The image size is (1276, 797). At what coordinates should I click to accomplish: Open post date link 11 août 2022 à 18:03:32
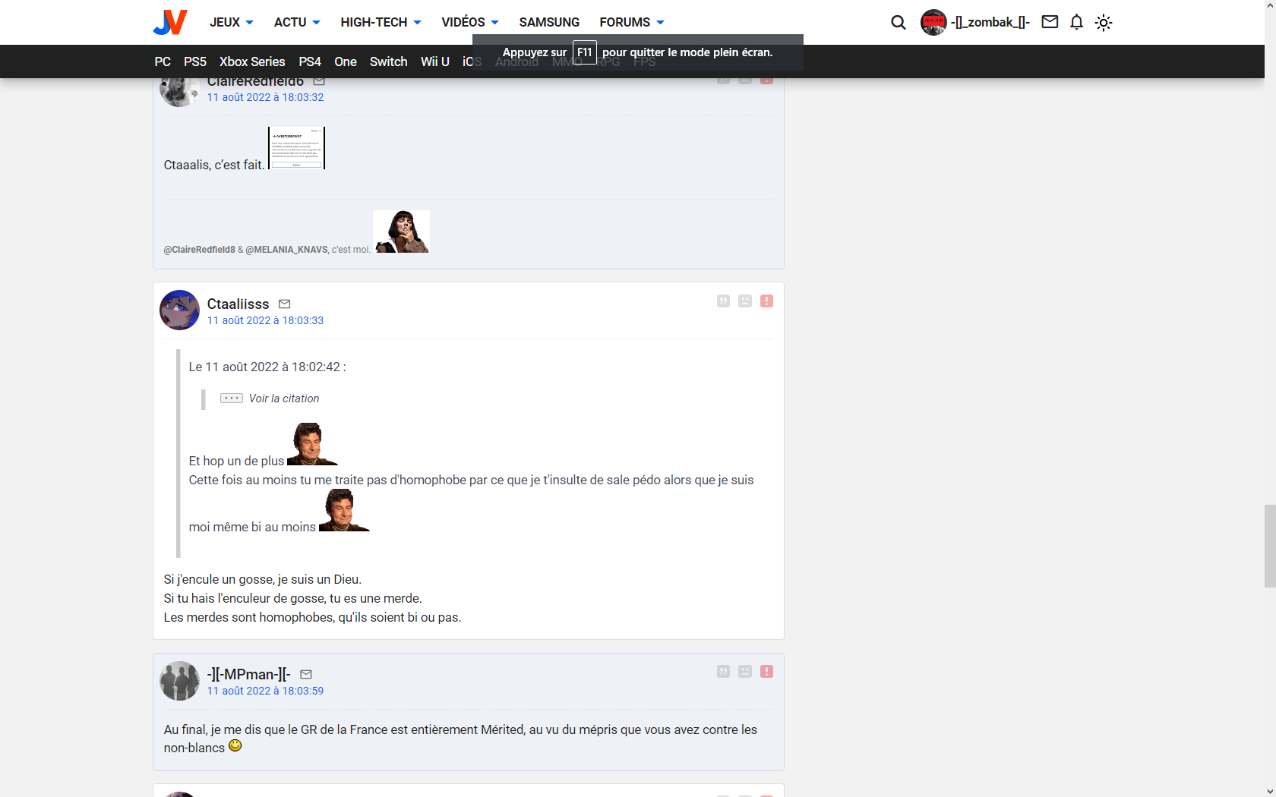[265, 97]
